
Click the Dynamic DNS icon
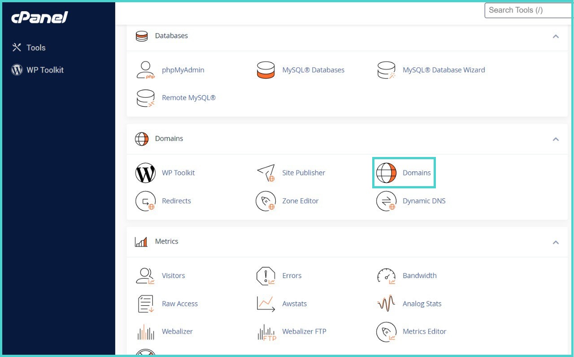pos(386,201)
